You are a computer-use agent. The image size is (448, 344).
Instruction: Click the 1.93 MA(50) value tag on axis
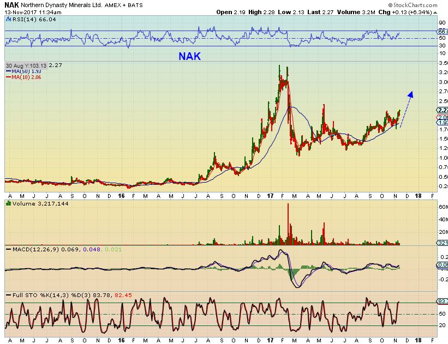coord(443,123)
